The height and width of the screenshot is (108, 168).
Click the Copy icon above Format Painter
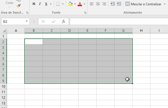(x=18, y=1)
